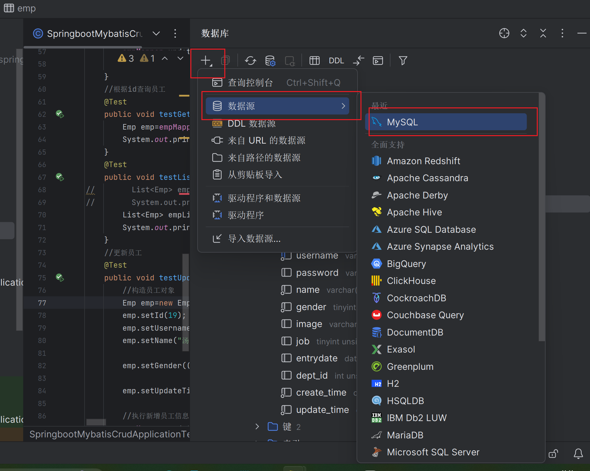
Task: Click the table editor icon in toolbar
Action: pyautogui.click(x=314, y=61)
